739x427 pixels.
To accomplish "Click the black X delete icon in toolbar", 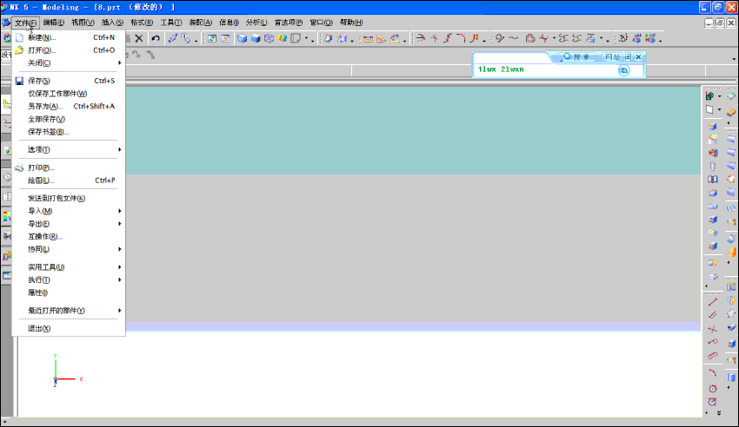I will [x=138, y=38].
